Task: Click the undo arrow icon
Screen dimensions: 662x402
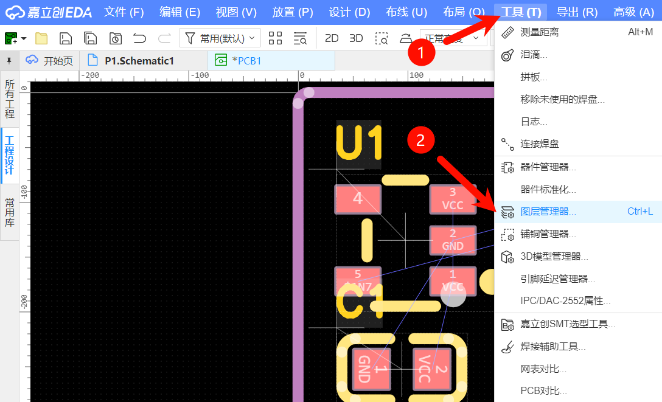Action: point(139,38)
